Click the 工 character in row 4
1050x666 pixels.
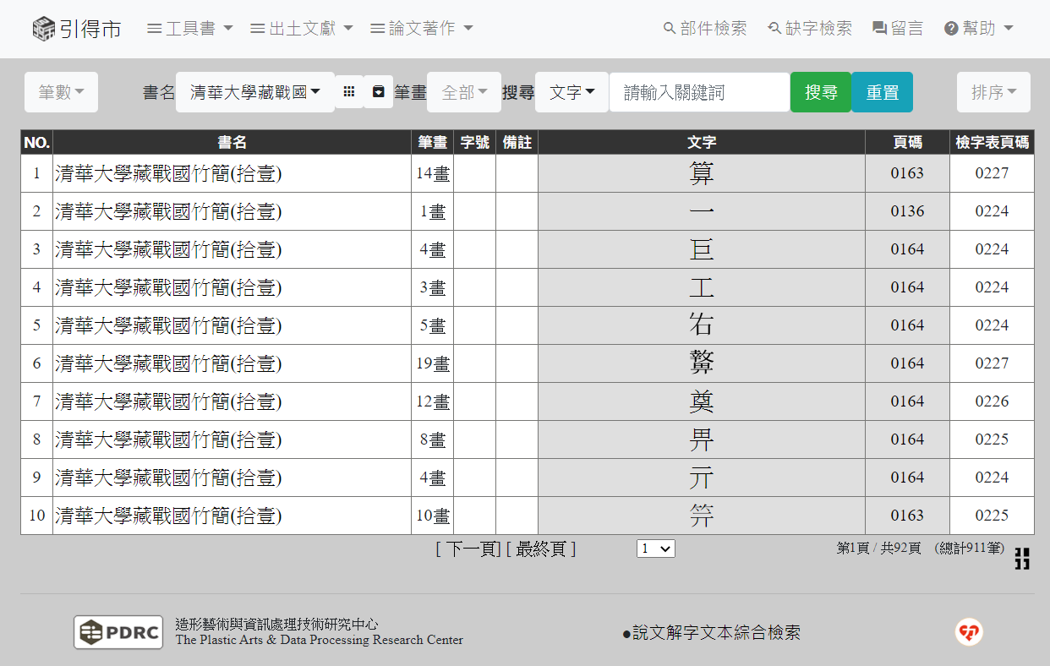click(x=702, y=287)
